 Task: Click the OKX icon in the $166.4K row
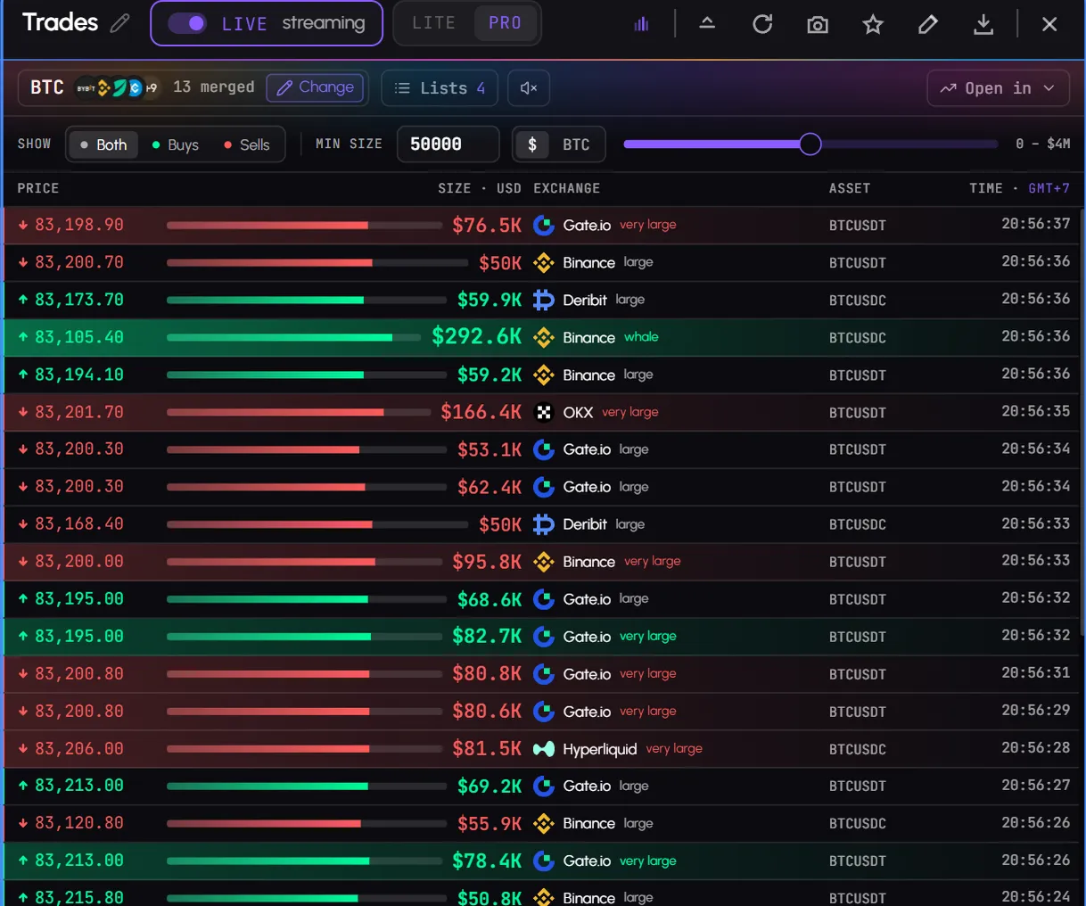click(x=544, y=412)
